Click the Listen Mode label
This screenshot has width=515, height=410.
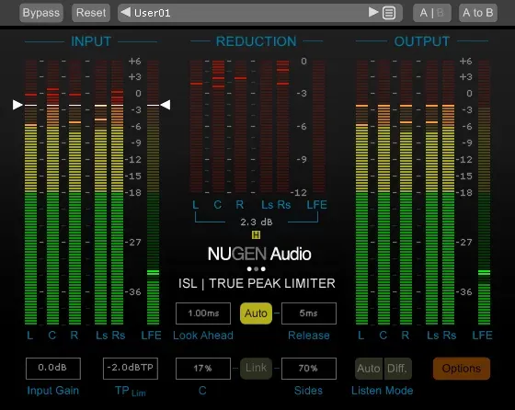pyautogui.click(x=383, y=391)
